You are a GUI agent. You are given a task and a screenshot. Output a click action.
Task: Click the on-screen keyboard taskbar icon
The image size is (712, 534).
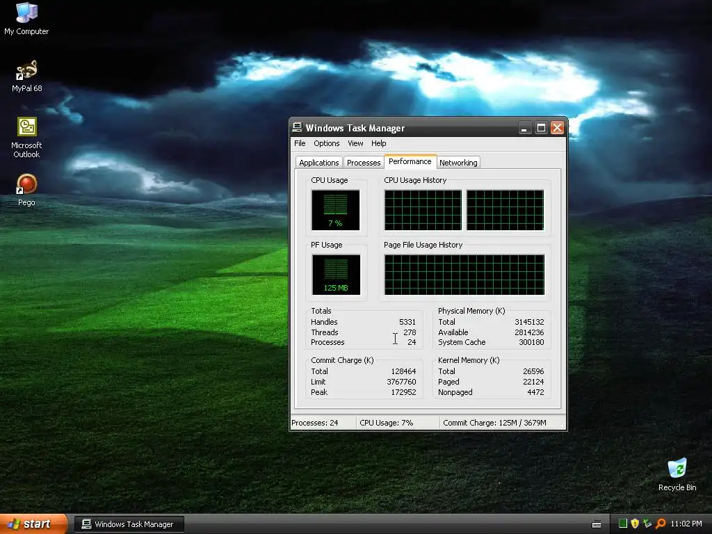click(597, 524)
